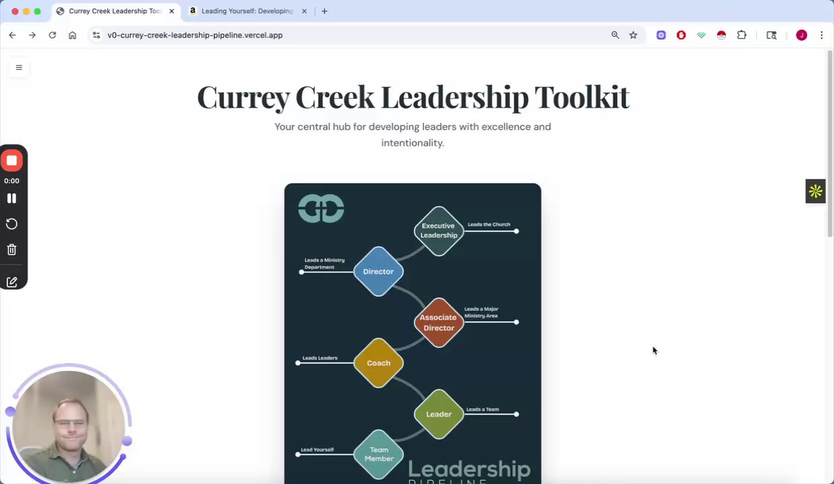Screen dimensions: 834x484
Task: Open the zoom magnifier in the address bar
Action: [615, 35]
